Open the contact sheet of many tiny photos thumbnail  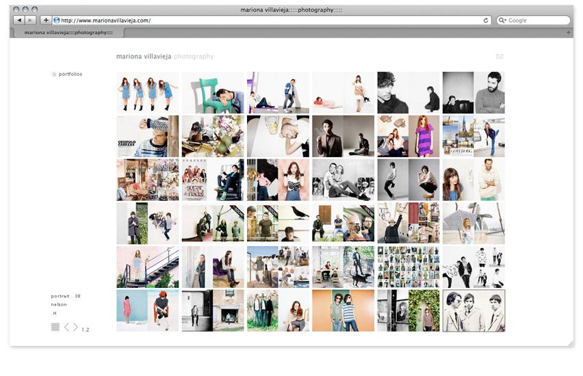409,267
